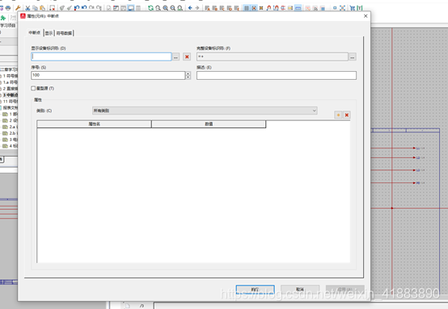Click the Cut scissors icon
This screenshot has height=309, width=448.
coord(27,8)
